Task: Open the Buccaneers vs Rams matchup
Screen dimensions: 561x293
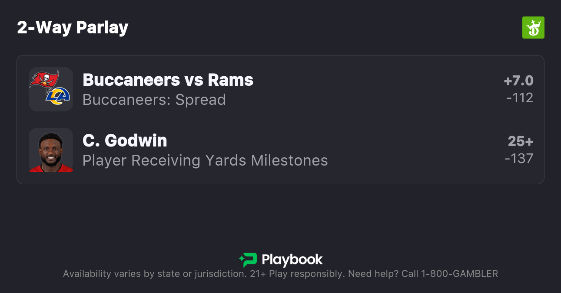Action: pyautogui.click(x=168, y=80)
